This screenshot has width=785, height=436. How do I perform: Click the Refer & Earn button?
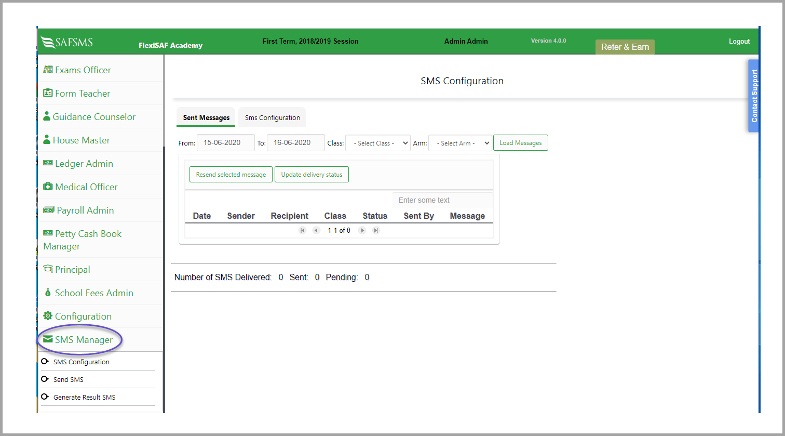click(625, 47)
